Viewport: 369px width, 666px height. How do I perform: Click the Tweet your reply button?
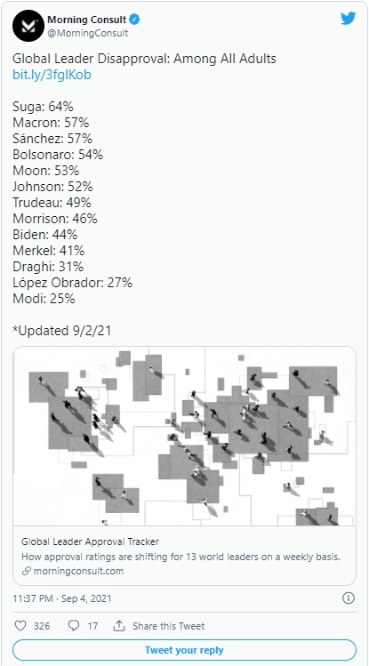click(x=184, y=650)
